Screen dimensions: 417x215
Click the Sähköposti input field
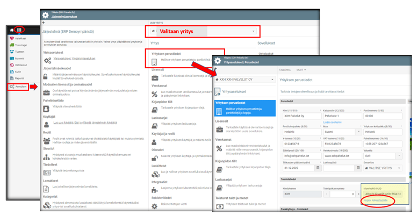[x=300, y=156]
